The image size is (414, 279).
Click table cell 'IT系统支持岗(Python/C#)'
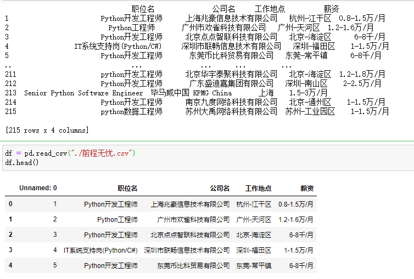click(100, 250)
